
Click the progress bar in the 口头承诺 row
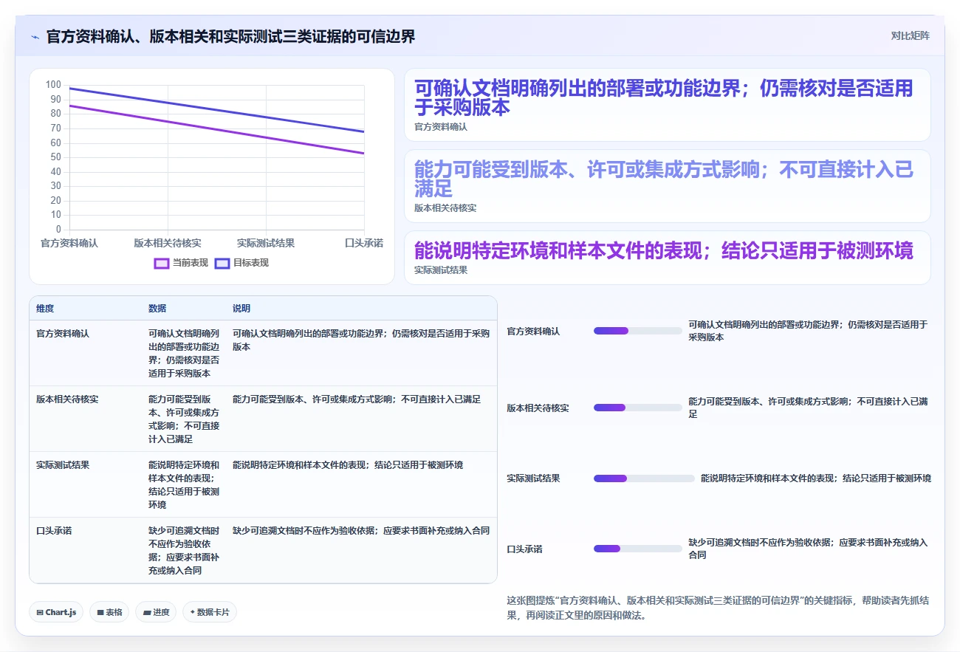coord(638,549)
